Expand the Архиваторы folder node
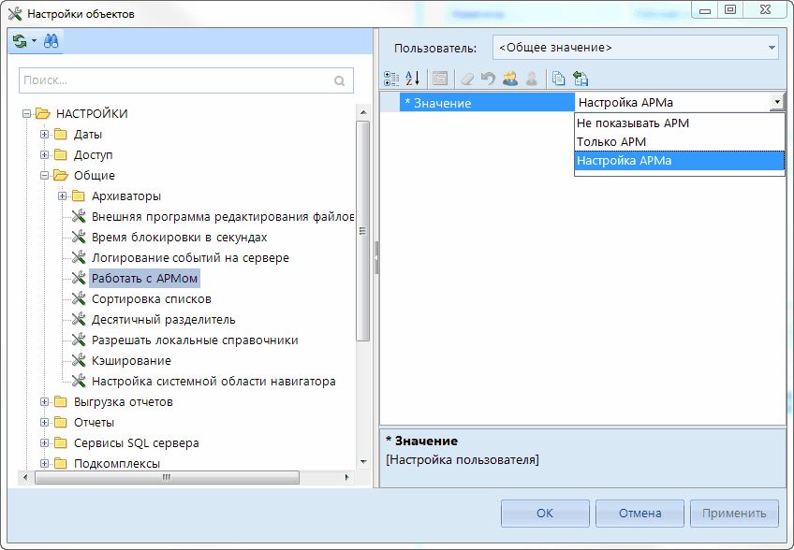794x550 pixels. (63, 196)
